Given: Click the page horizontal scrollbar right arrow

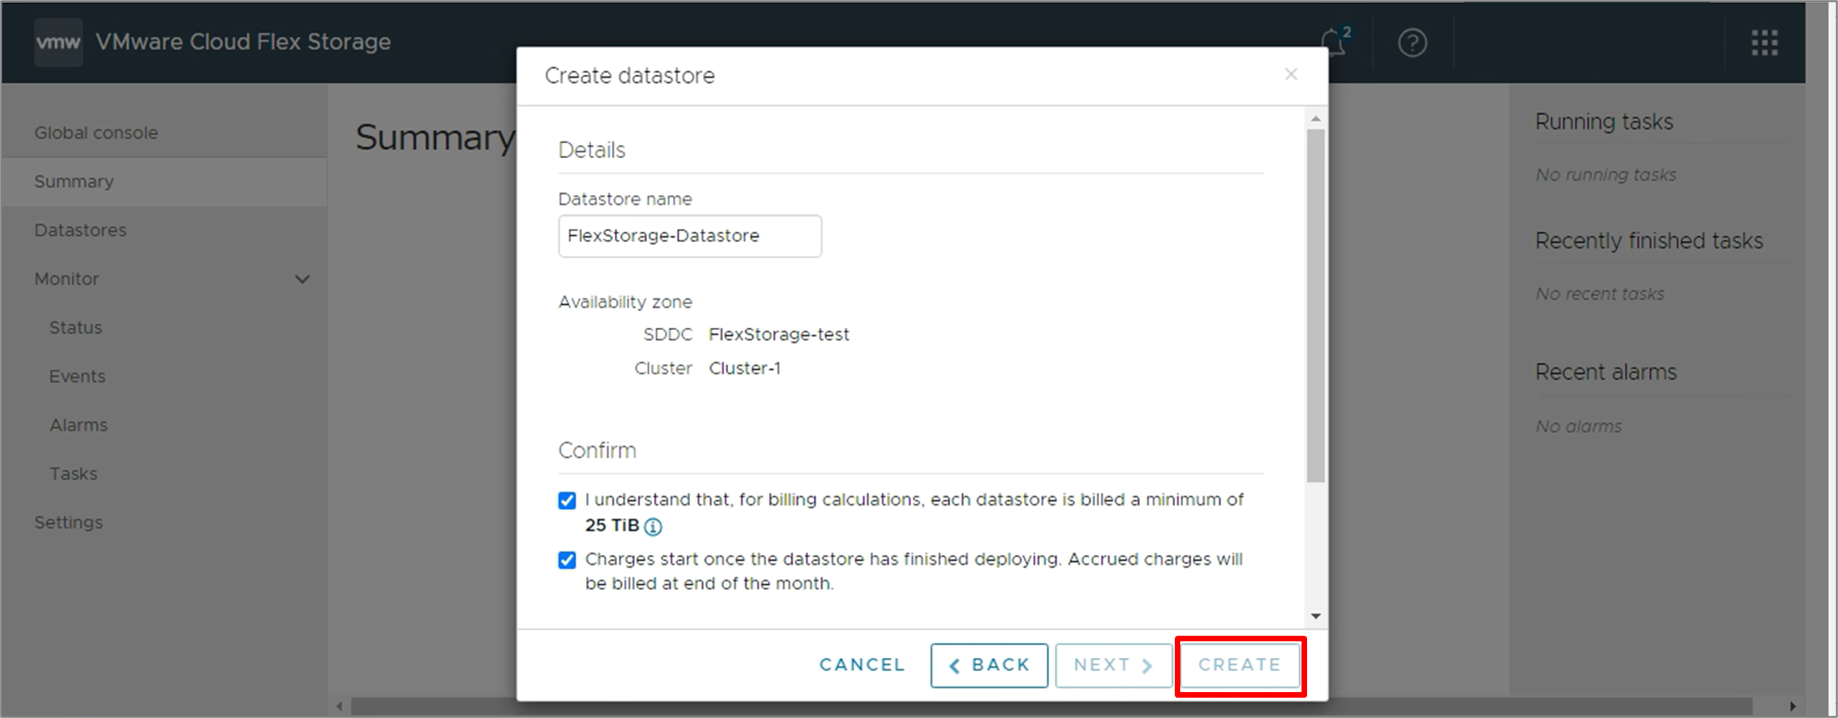Looking at the screenshot, I should [x=1792, y=707].
